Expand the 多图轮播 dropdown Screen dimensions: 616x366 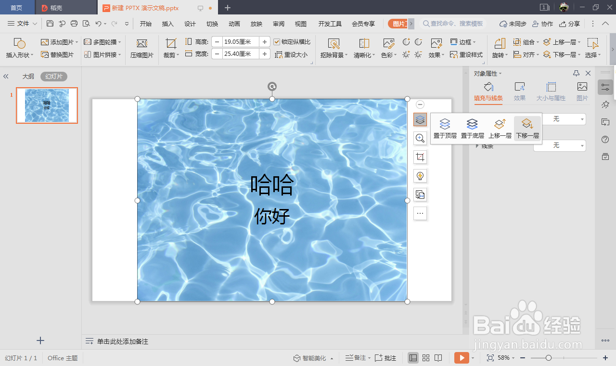119,42
